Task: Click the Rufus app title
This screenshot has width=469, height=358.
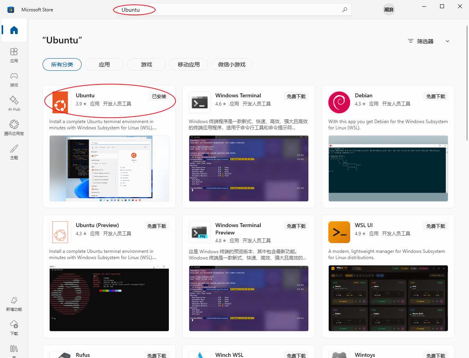Action: (83, 355)
